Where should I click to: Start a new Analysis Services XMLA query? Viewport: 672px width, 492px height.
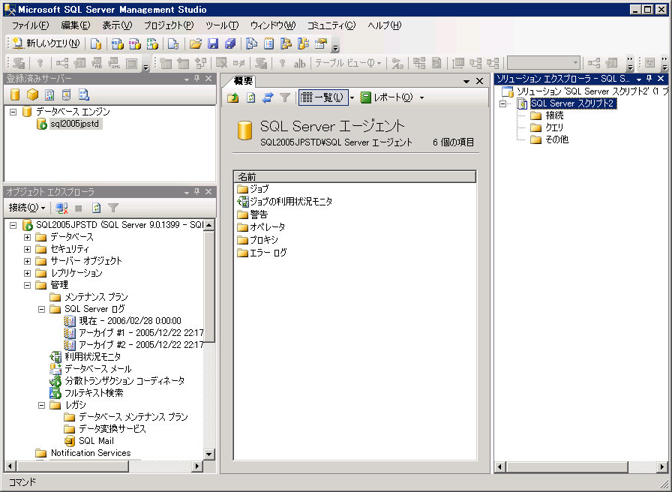pos(152,43)
